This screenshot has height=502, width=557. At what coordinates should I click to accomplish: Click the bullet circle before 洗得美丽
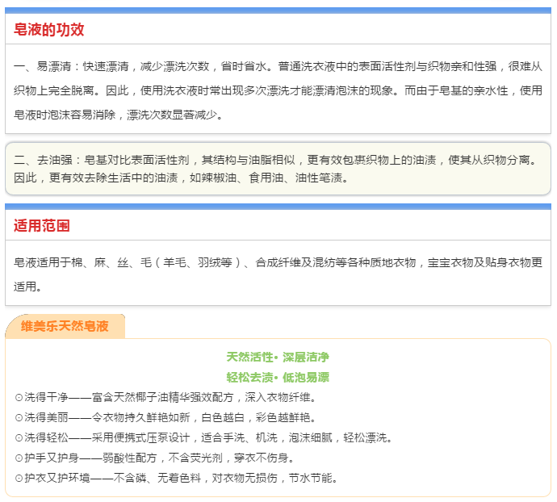click(x=19, y=418)
